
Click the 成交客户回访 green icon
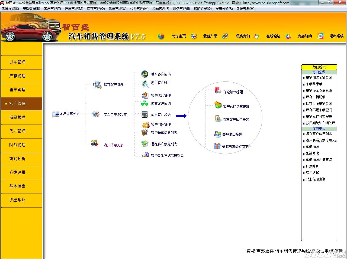[144, 103]
